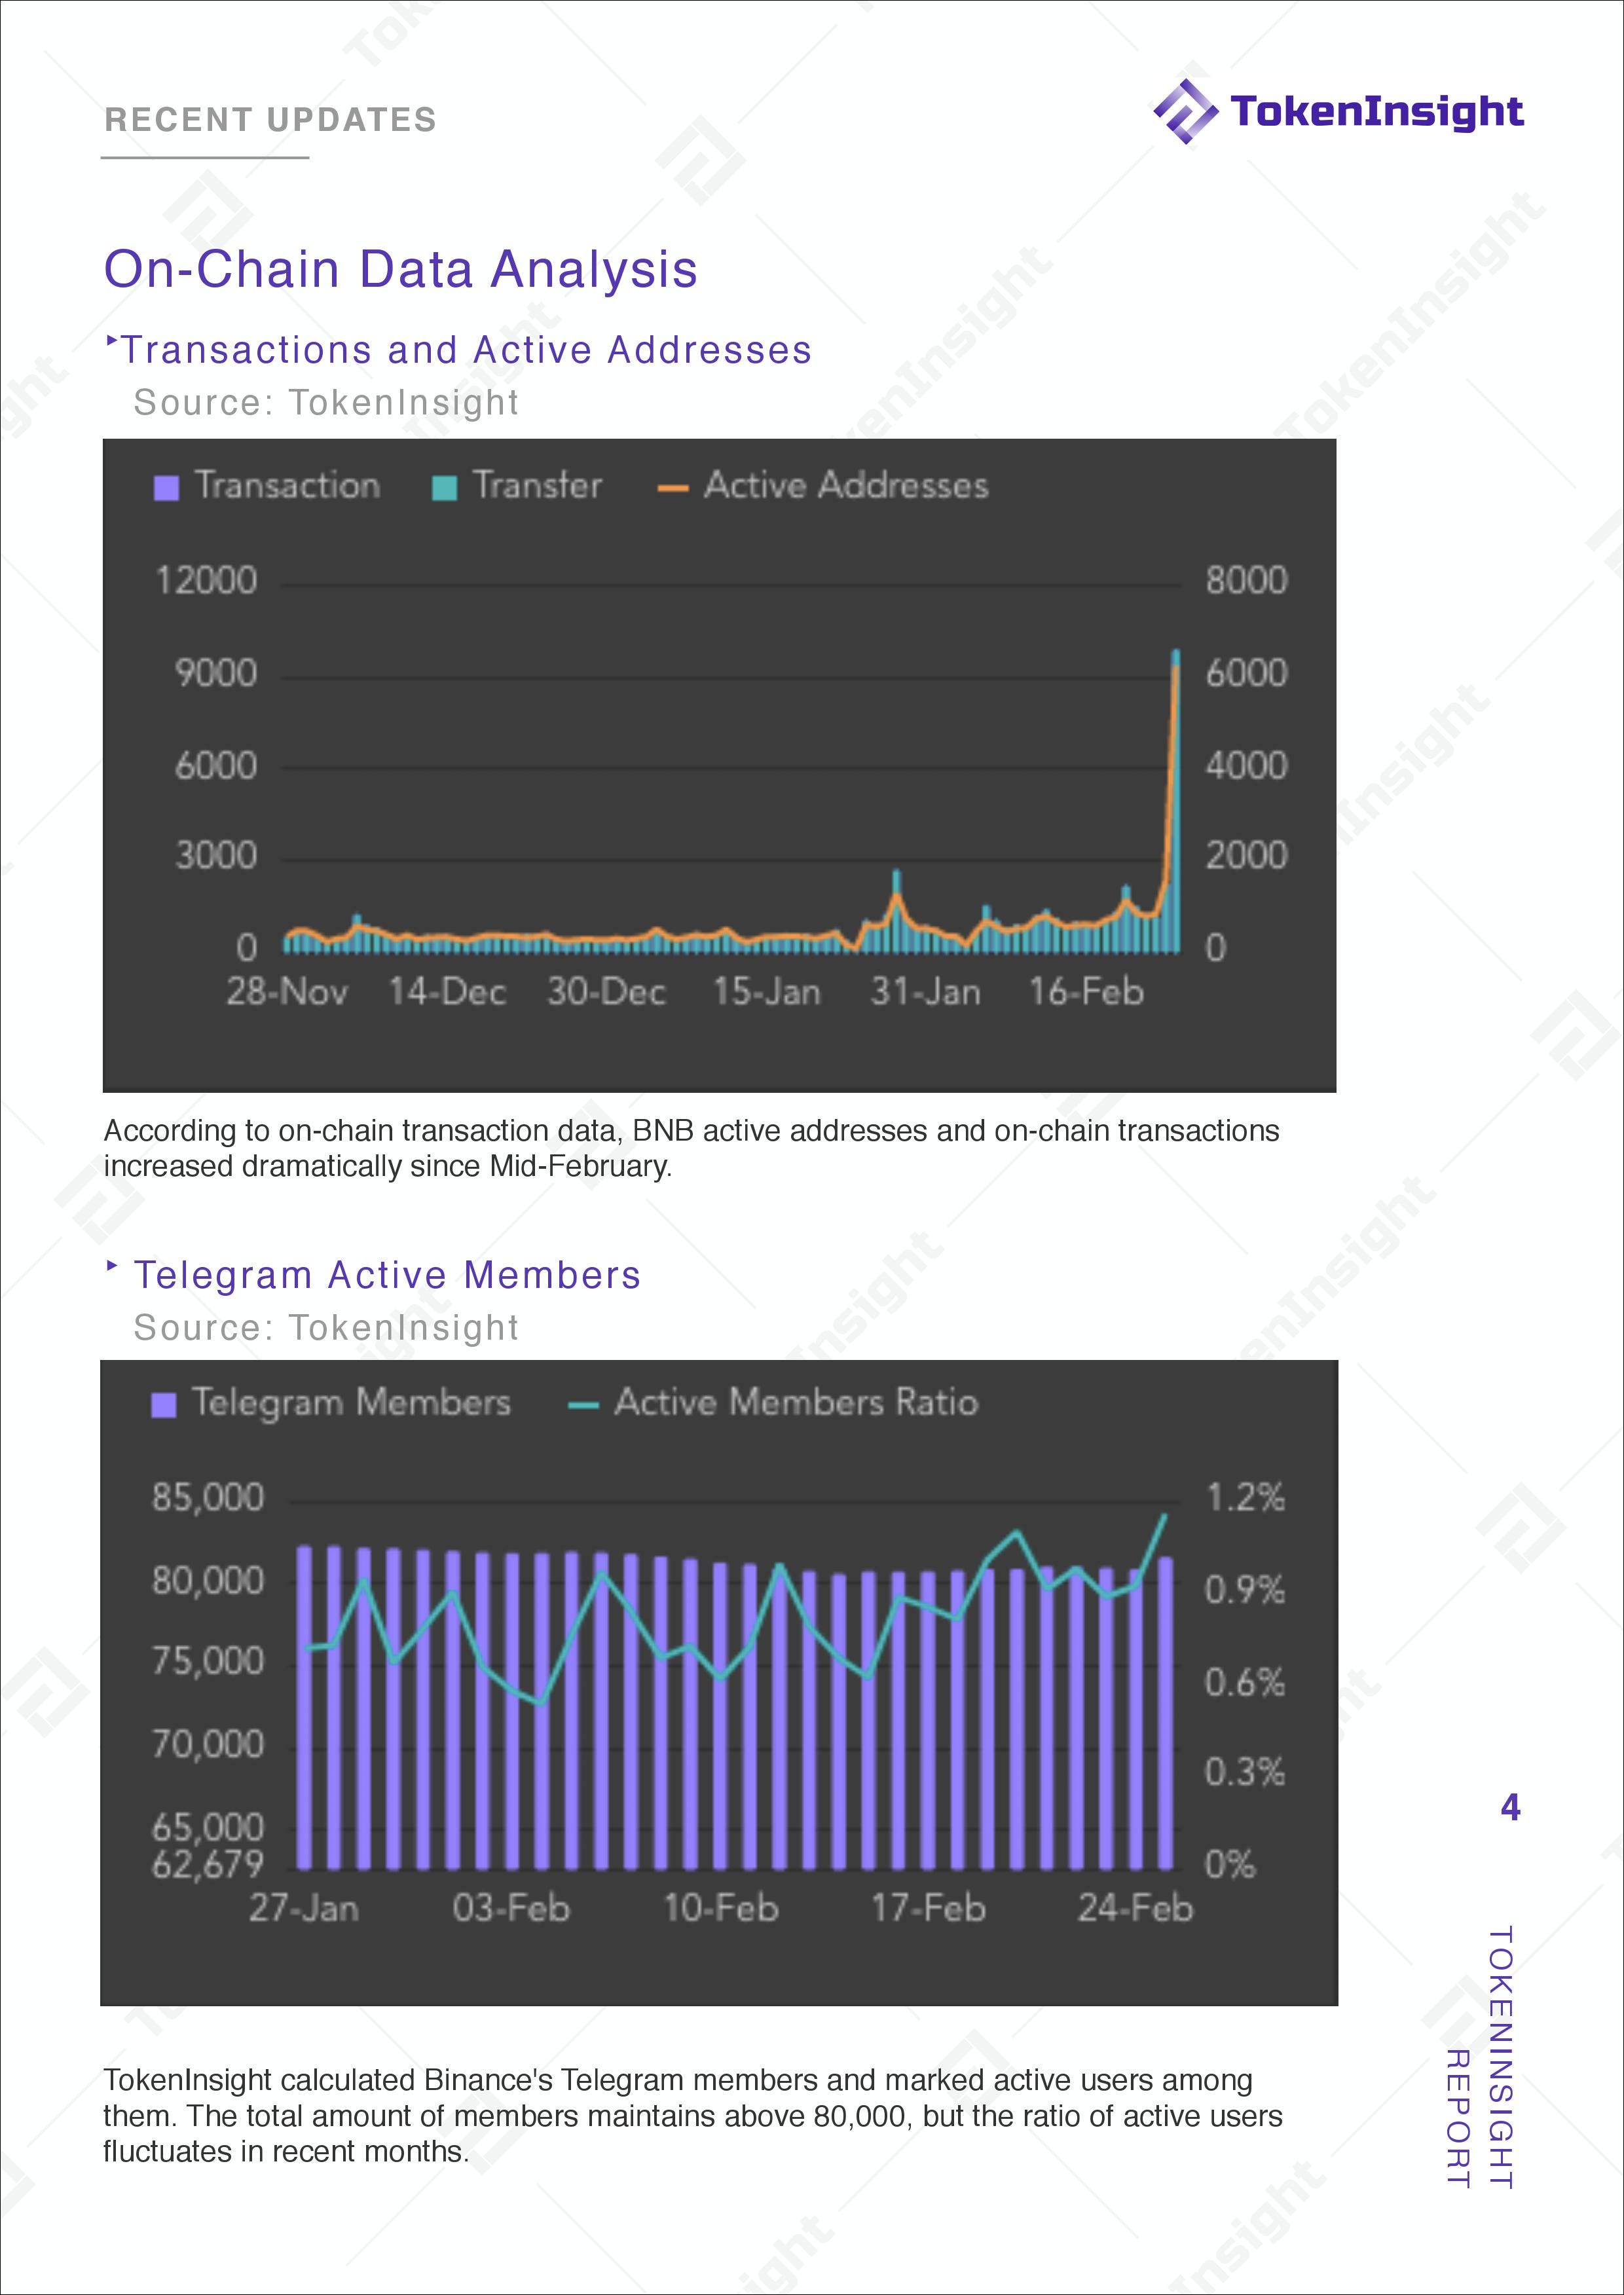This screenshot has width=1624, height=2295.
Task: Click the 'Telegram Active Members' heading
Action: tap(387, 1275)
